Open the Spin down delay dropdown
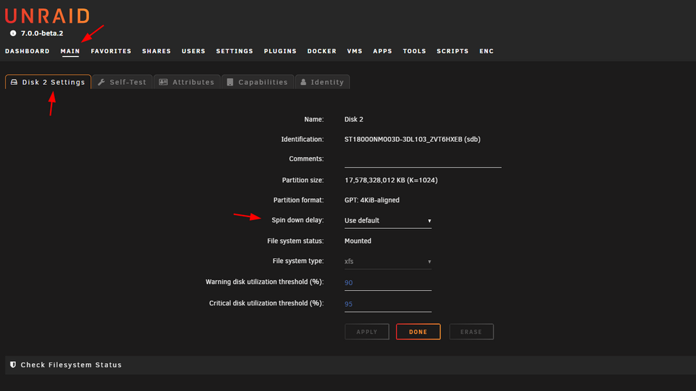This screenshot has width=696, height=391. (388, 221)
